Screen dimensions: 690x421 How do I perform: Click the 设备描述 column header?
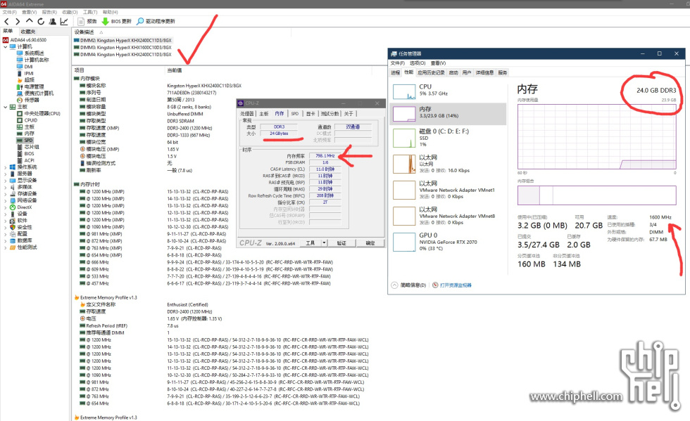pyautogui.click(x=84, y=32)
